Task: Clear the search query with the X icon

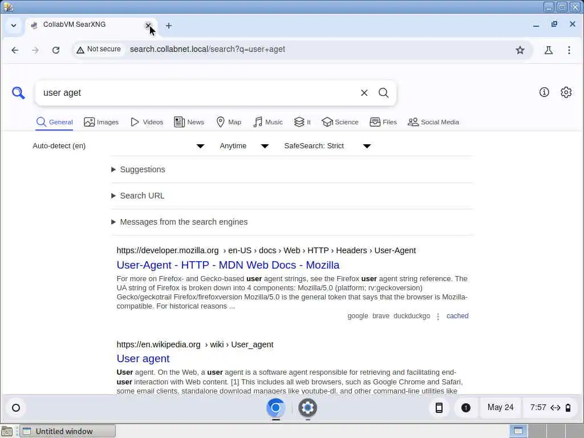Action: coord(364,93)
